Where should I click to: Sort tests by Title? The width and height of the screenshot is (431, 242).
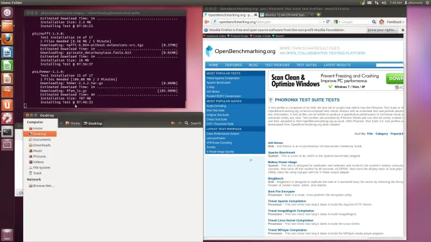(370, 134)
